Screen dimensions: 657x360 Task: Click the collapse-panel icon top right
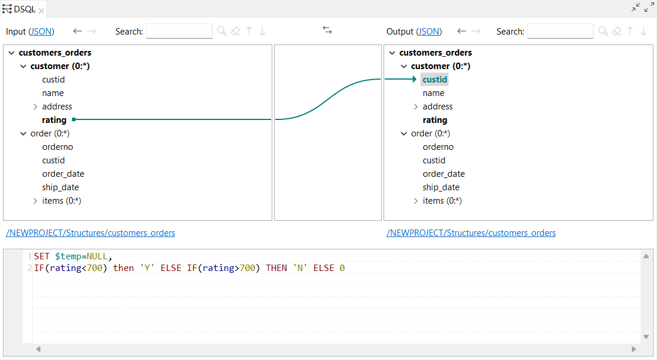click(636, 8)
